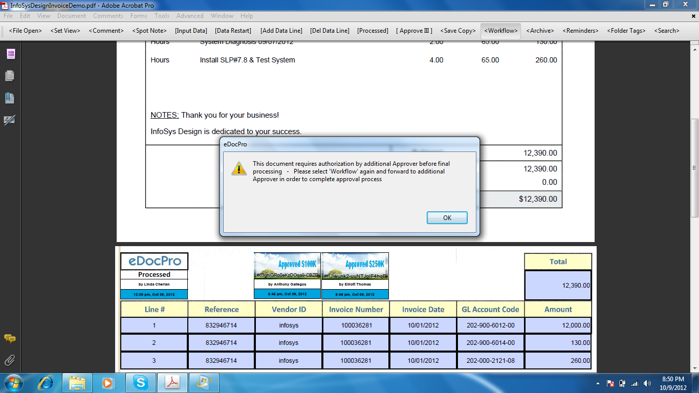Click the Show desktop strip
The height and width of the screenshot is (393, 699).
point(696,383)
